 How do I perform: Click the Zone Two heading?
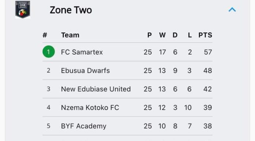pyautogui.click(x=71, y=10)
